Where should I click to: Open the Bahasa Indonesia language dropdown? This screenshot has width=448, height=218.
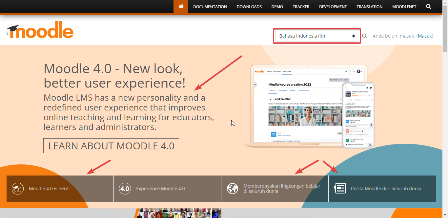(317, 36)
